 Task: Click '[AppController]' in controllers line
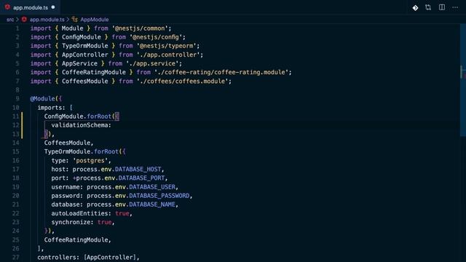pos(110,258)
